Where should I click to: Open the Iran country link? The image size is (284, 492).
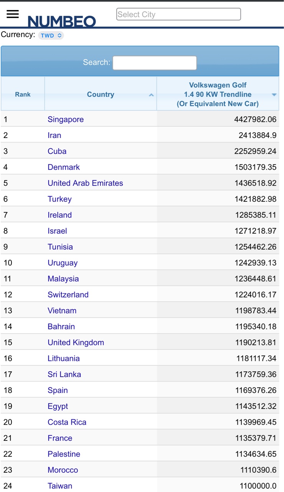click(54, 135)
